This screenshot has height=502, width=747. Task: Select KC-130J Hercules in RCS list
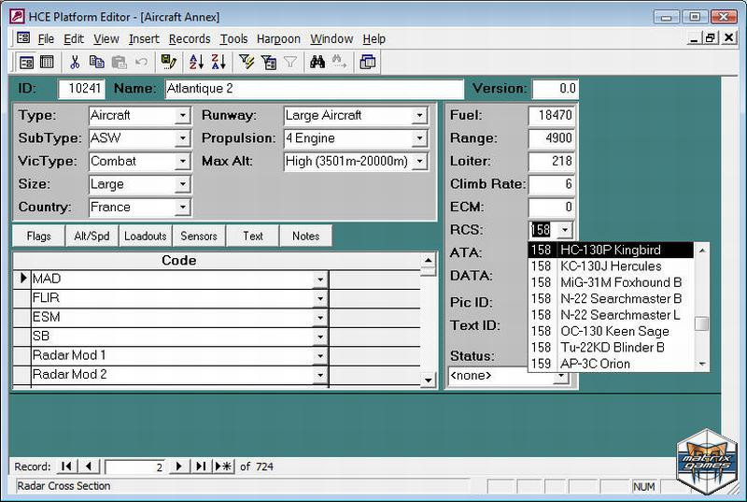point(611,266)
